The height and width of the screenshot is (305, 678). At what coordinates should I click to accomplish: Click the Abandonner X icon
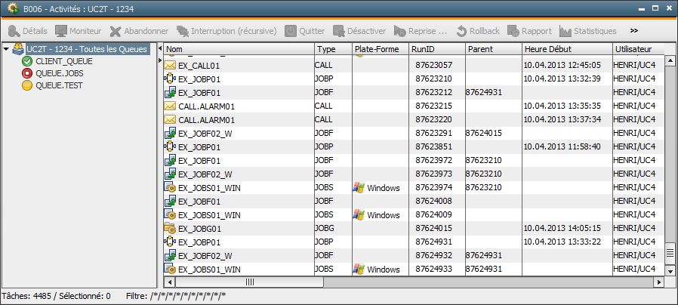pos(116,31)
